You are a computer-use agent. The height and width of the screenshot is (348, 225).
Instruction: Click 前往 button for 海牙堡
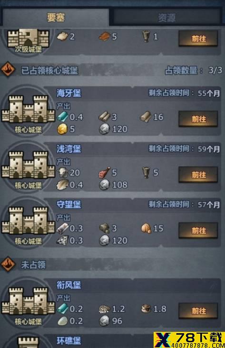point(198,119)
